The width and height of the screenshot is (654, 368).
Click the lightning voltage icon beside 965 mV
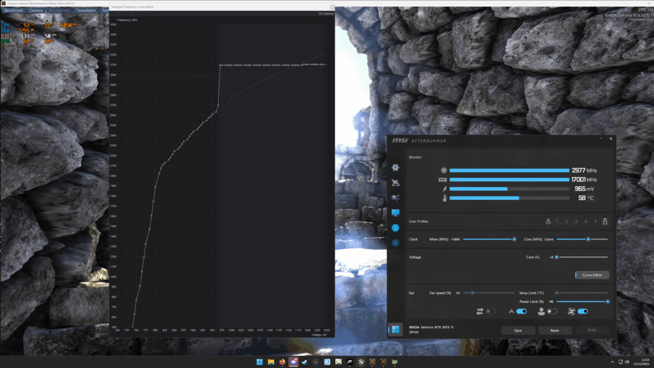(445, 189)
